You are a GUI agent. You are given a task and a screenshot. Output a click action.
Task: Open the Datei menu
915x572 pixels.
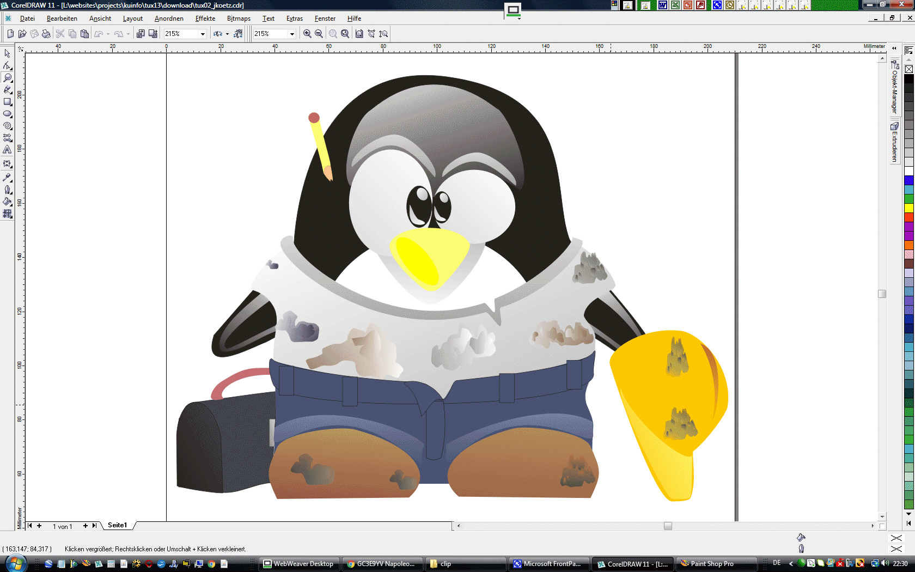click(x=27, y=19)
